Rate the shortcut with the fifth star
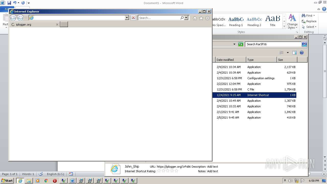This screenshot has width=327, height=184. pyautogui.click(x=176, y=171)
